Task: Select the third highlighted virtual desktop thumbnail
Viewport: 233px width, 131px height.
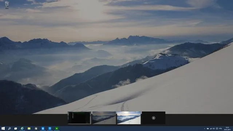Action: coord(129,118)
